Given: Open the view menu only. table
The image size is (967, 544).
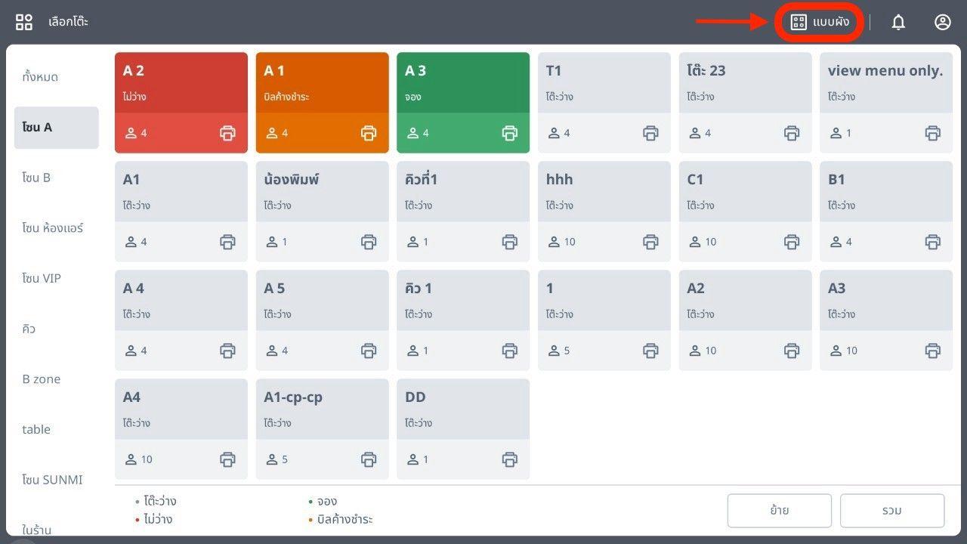Looking at the screenshot, I should [x=885, y=85].
